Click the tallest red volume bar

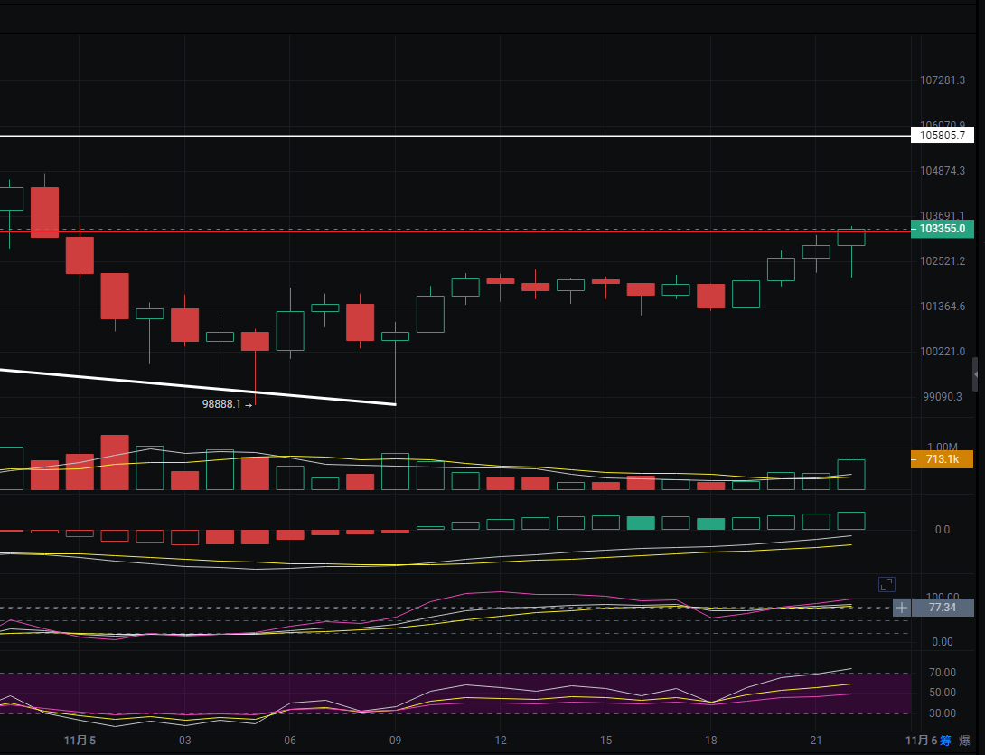pyautogui.click(x=115, y=462)
